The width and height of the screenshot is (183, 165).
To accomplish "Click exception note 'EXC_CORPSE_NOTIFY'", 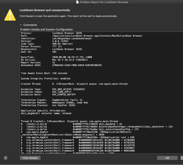I will [x=64, y=95].
